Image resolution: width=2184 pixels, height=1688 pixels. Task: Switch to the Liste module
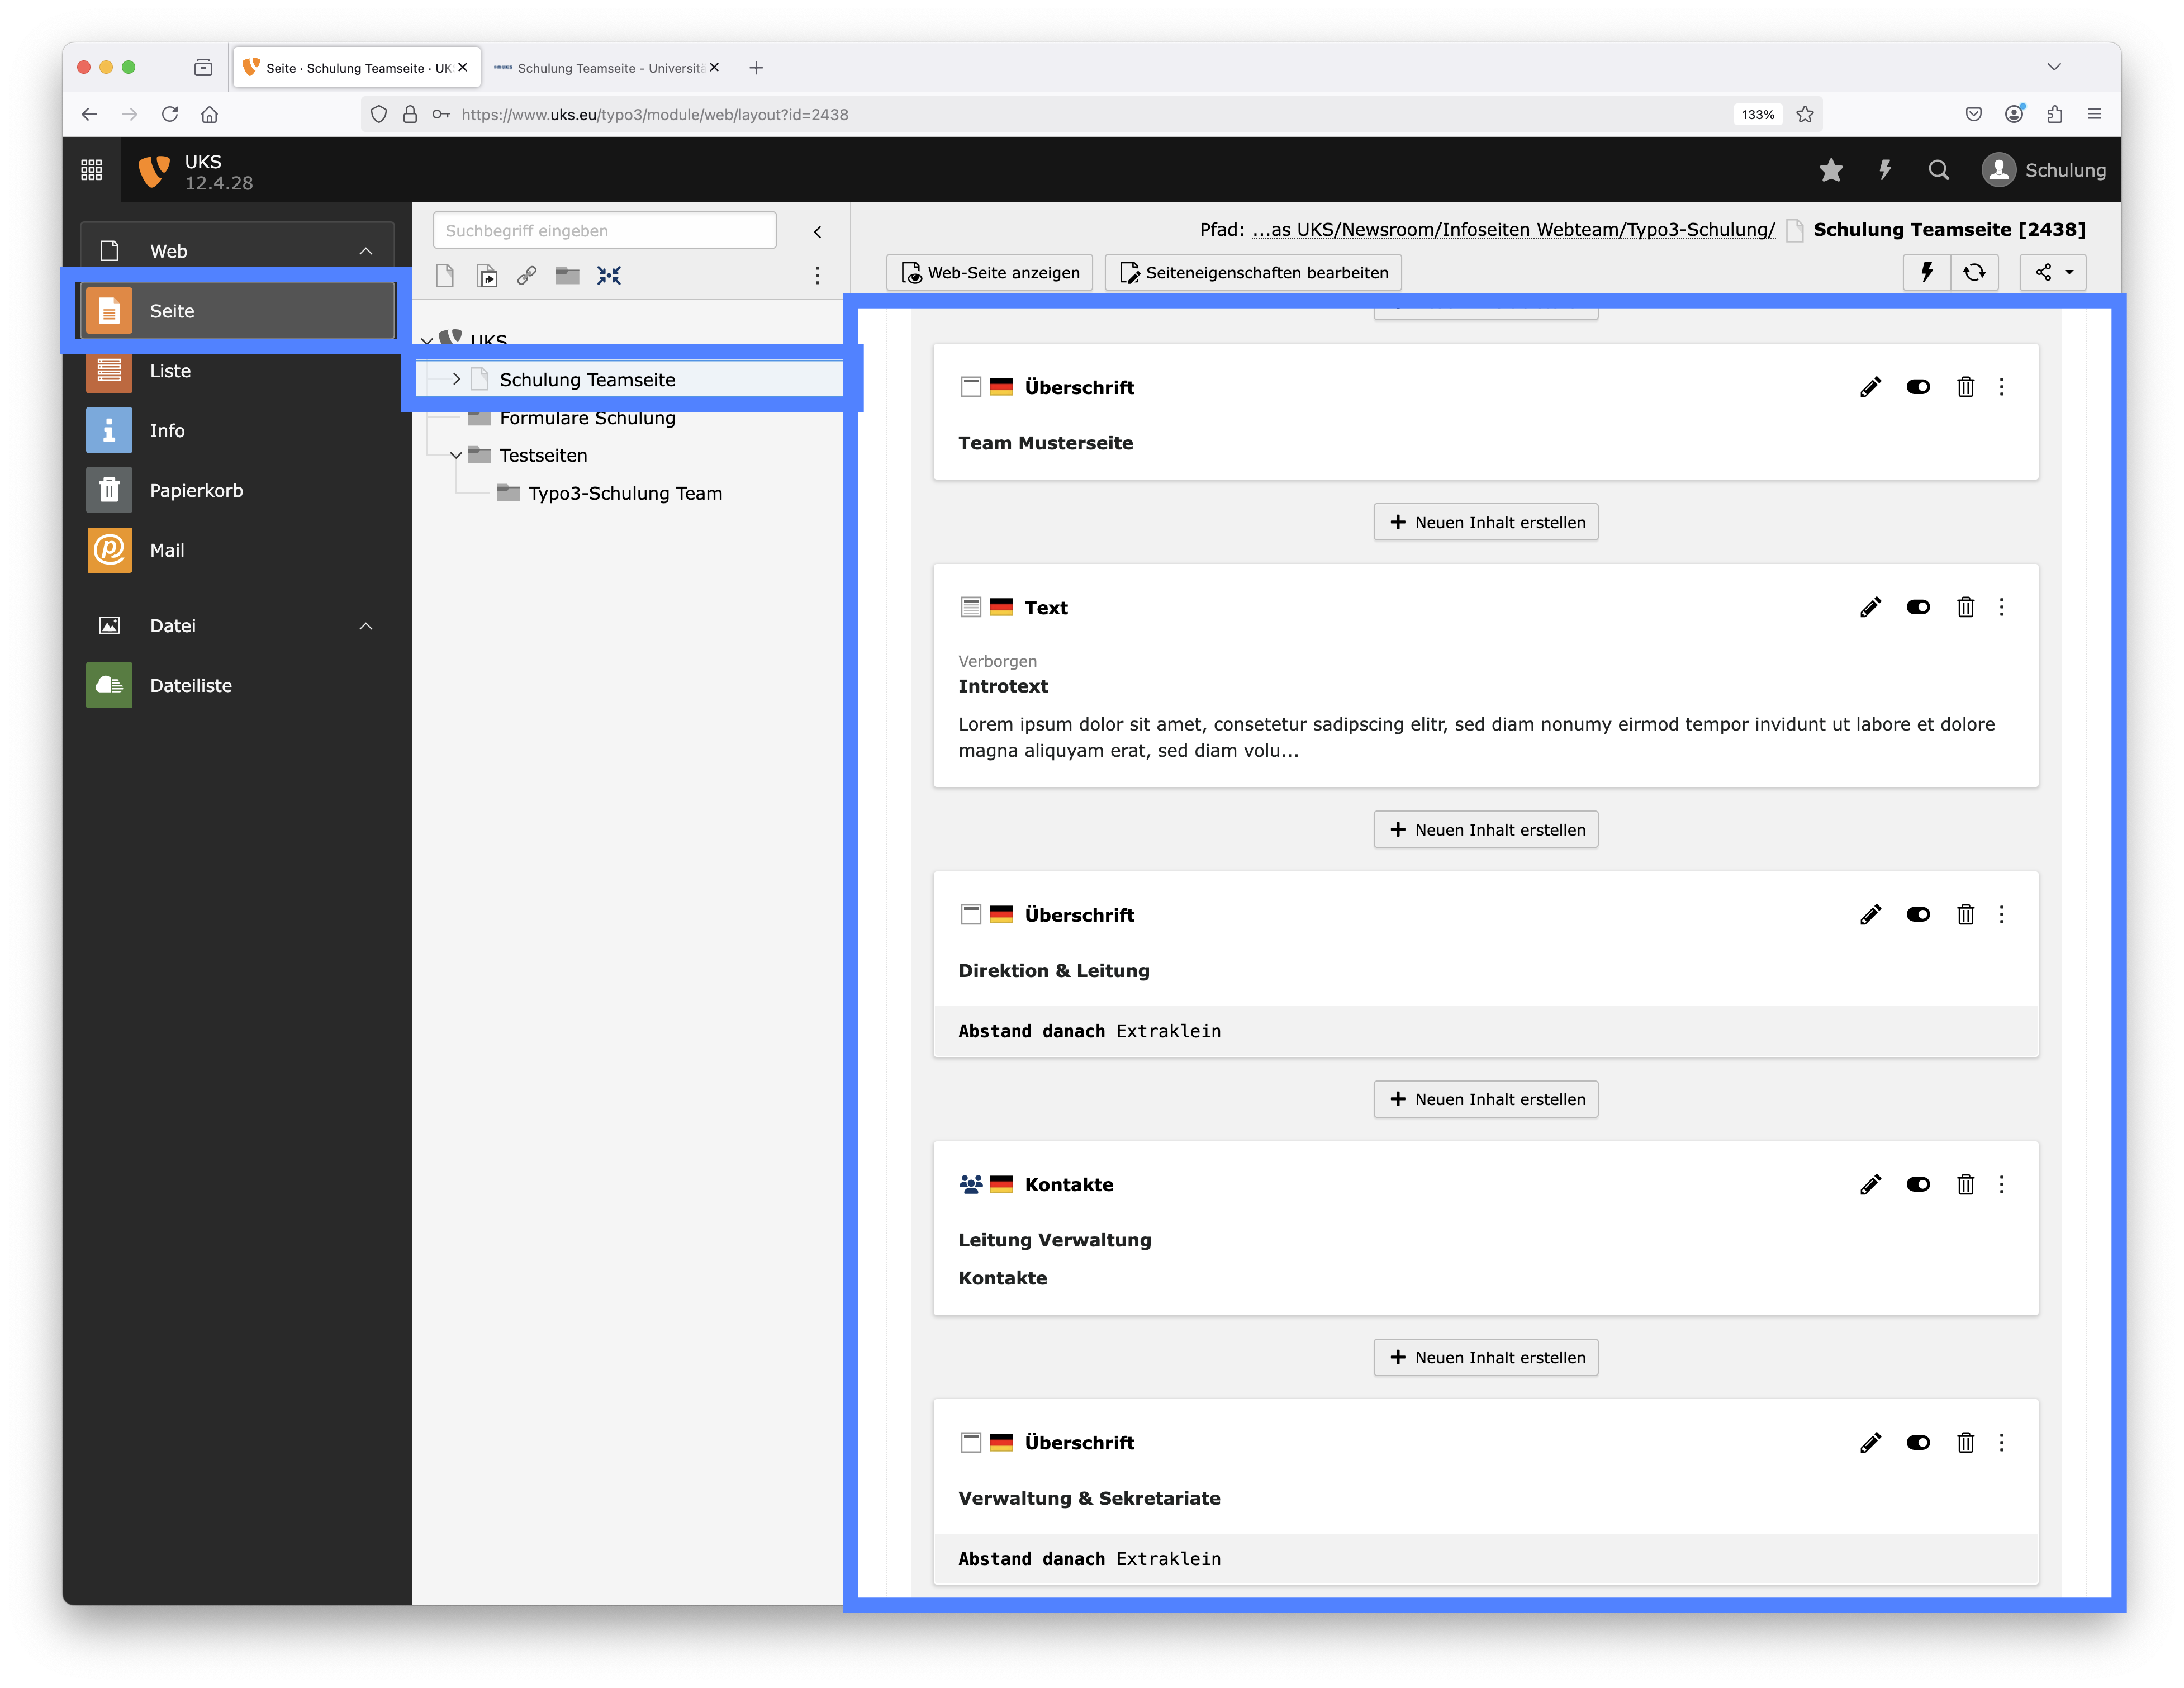point(170,371)
